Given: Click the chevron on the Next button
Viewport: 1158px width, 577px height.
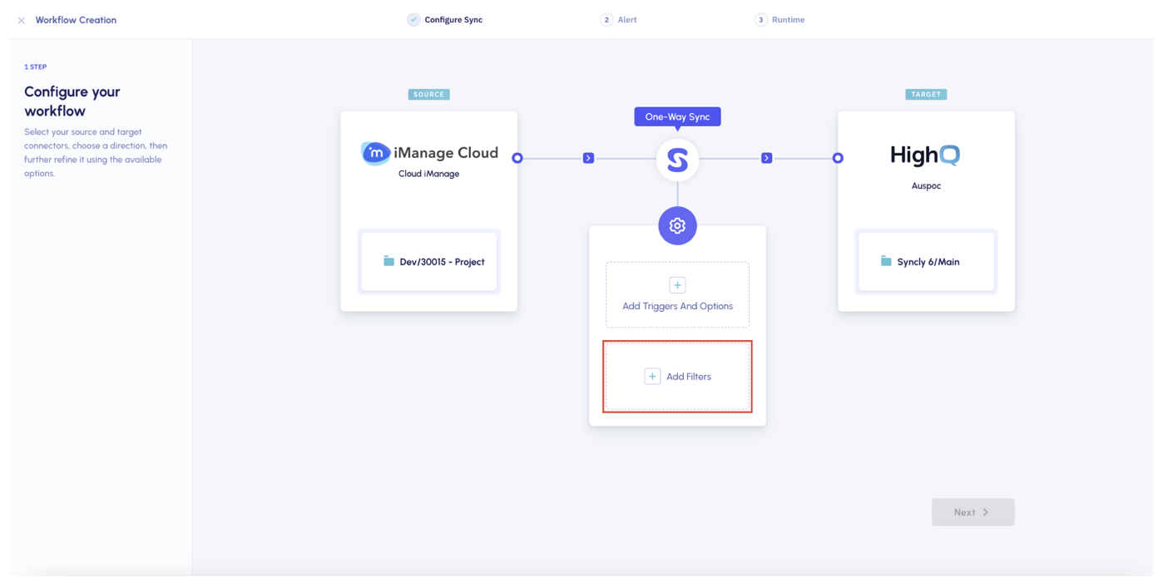Looking at the screenshot, I should [986, 512].
